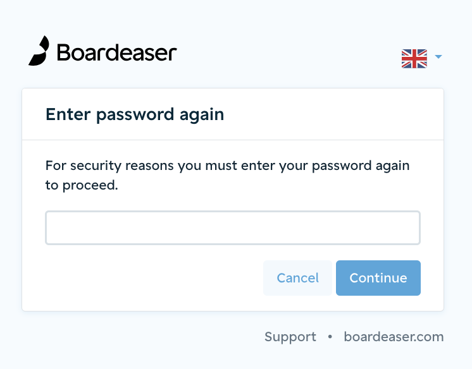Click the blue Continue button
472x369 pixels.
click(378, 278)
